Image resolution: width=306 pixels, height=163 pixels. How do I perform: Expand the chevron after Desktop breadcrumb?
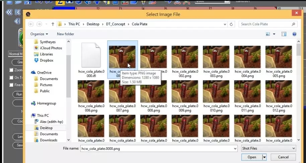[103, 24]
